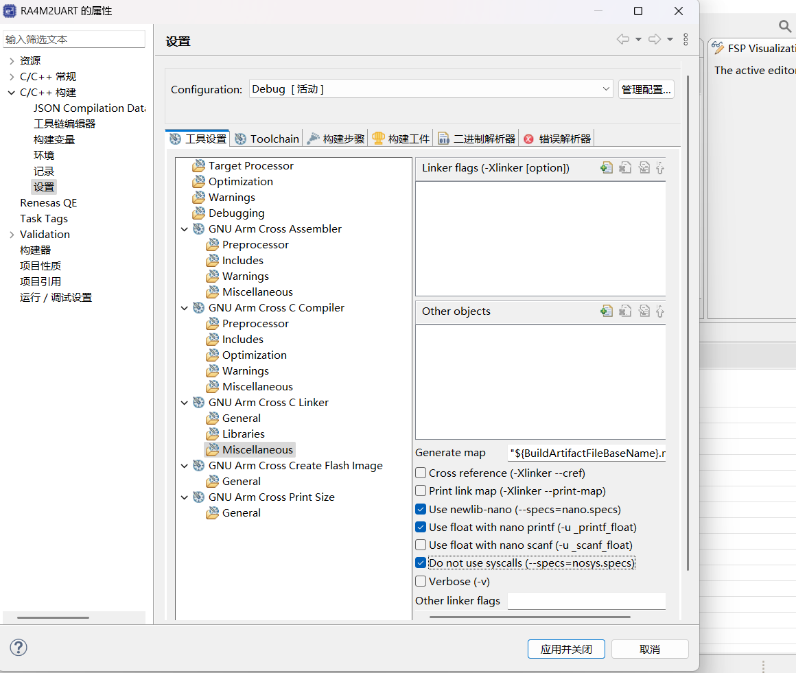
Task: Uncheck Use newlib-nano option
Action: click(x=421, y=509)
